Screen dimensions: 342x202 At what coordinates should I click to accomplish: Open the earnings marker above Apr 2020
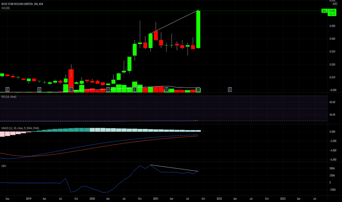pos(108,90)
